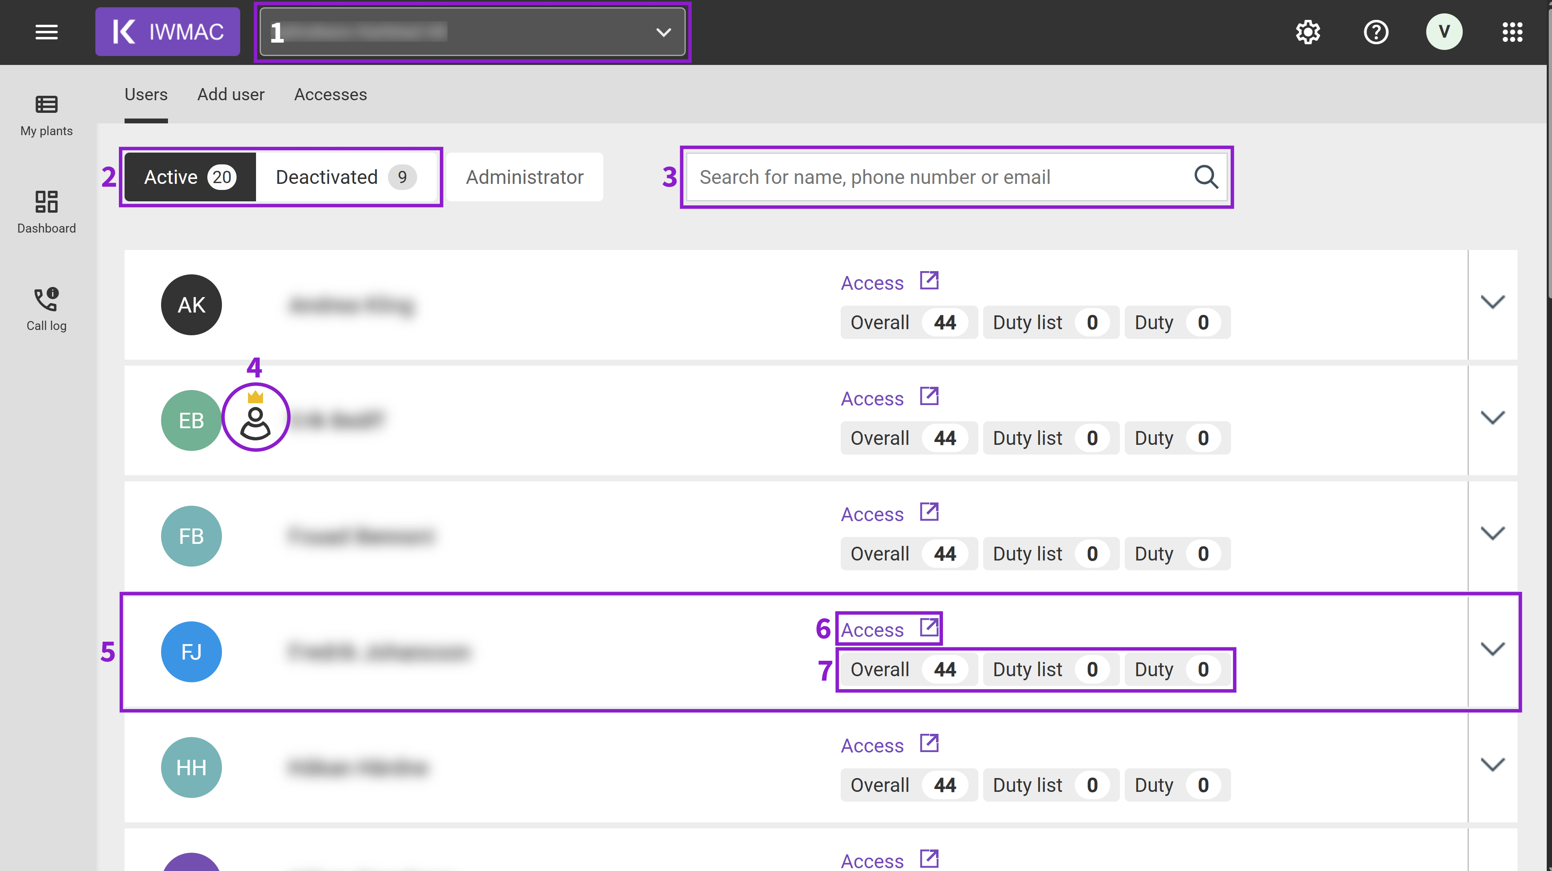The width and height of the screenshot is (1552, 871).
Task: Click the HH user avatar
Action: [191, 768]
